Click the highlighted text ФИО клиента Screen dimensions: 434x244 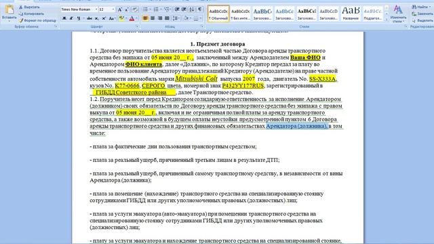(143, 64)
